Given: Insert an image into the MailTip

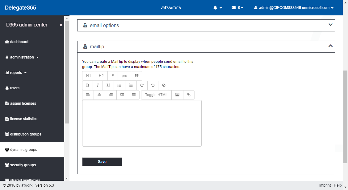Looking at the screenshot, I should pos(177,95).
